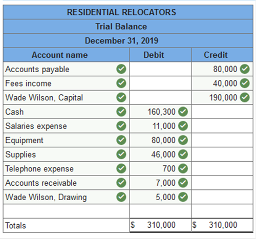Image resolution: width=256 pixels, height=239 pixels.
Task: Click the checkmark beside Telephone expense 700 amount
Action: click(183, 168)
